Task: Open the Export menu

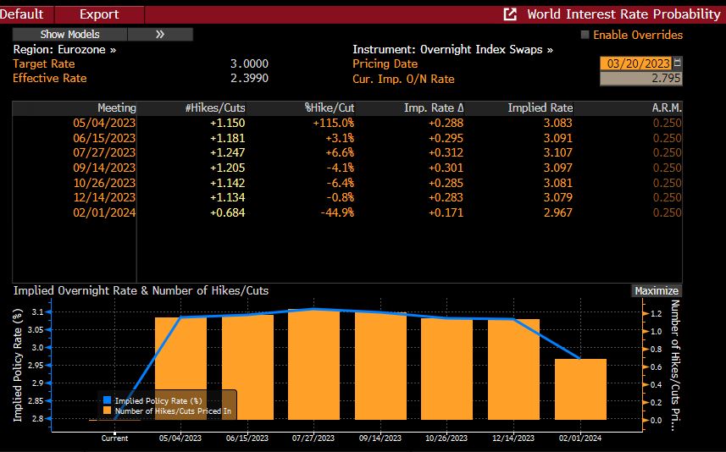Action: click(99, 14)
